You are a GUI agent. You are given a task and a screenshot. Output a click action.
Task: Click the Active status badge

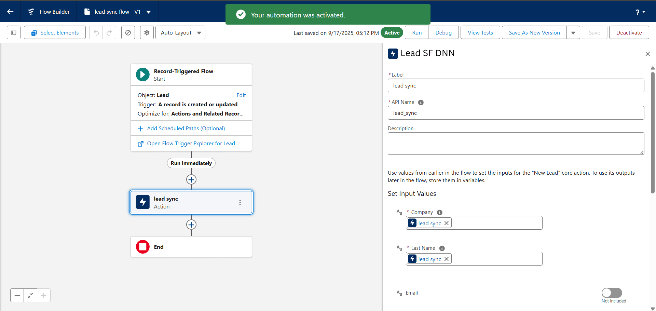point(392,32)
